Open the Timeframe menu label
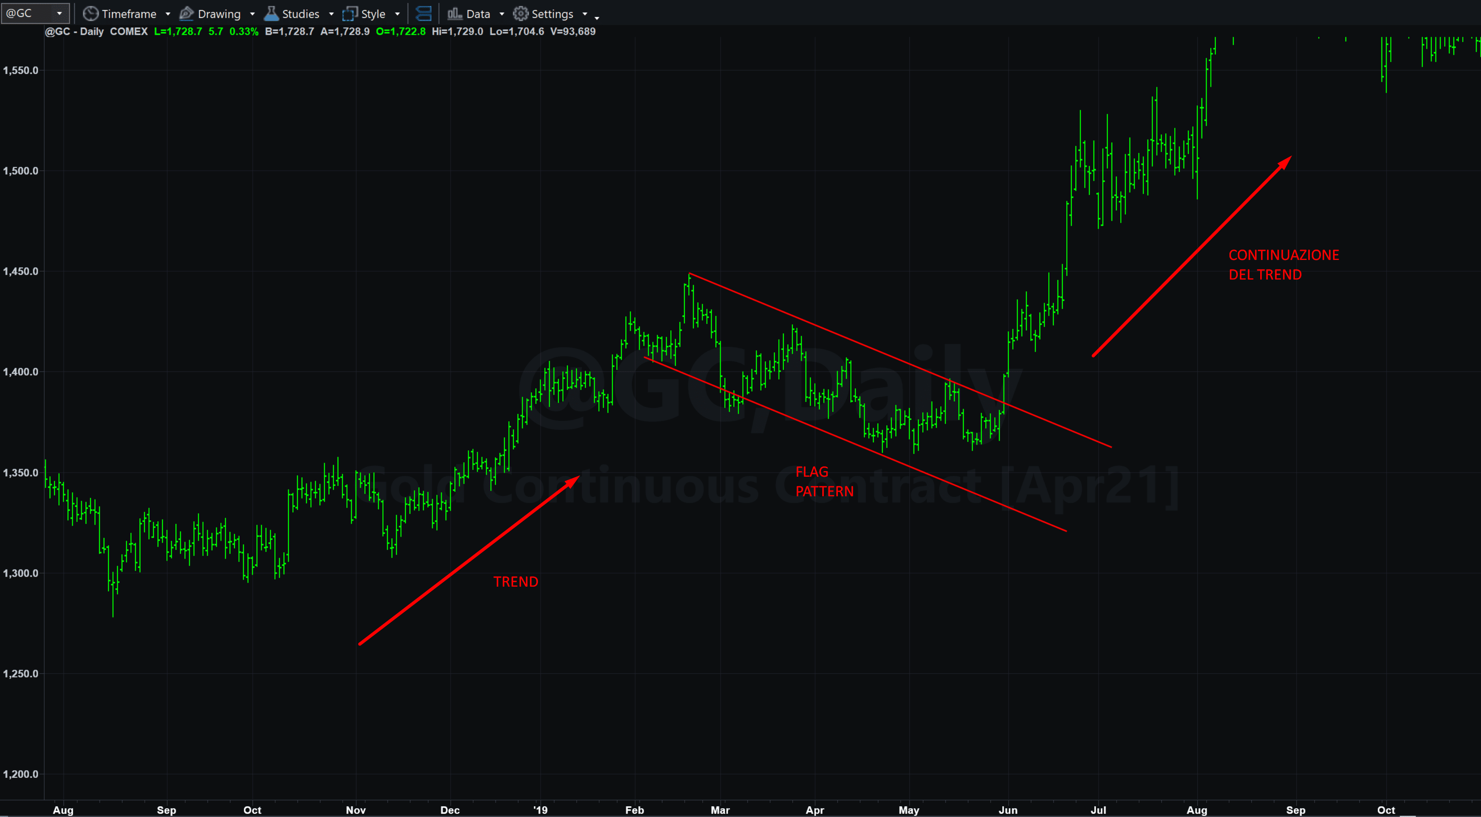This screenshot has height=817, width=1481. [129, 14]
